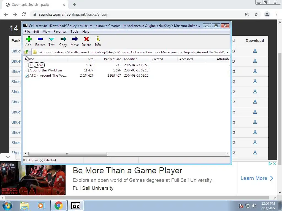The width and height of the screenshot is (282, 211).
Task: Go up one folder level in 7-Zip
Action: (26, 52)
